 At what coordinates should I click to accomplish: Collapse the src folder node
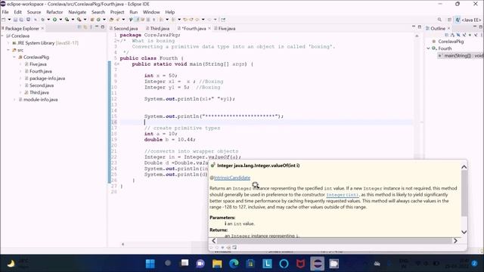(x=8, y=50)
